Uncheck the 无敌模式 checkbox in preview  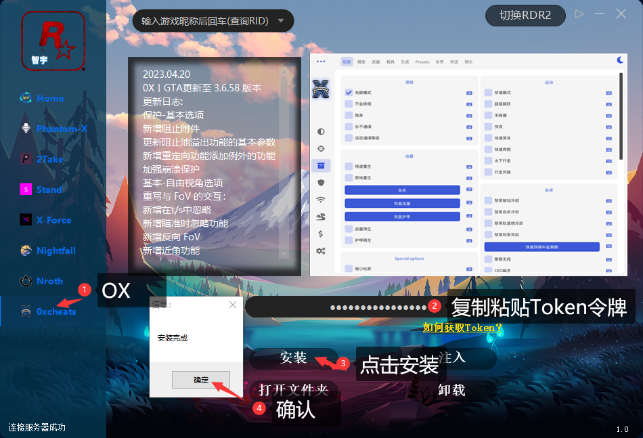pos(349,93)
